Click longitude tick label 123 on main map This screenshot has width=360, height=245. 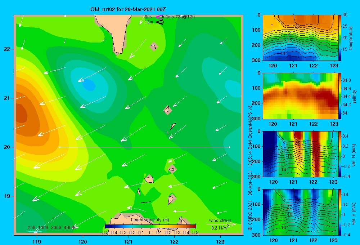220,241
